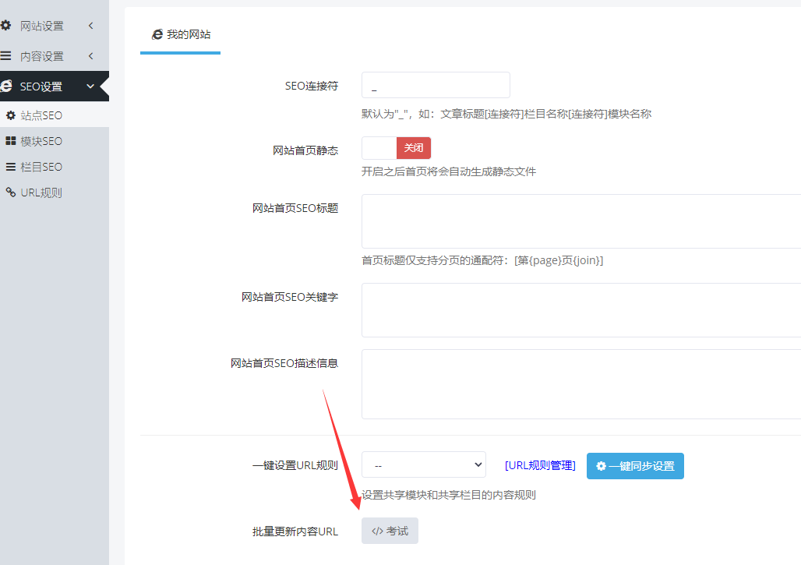The width and height of the screenshot is (801, 565).
Task: Click the link icon beside URL规则
Action: click(11, 192)
